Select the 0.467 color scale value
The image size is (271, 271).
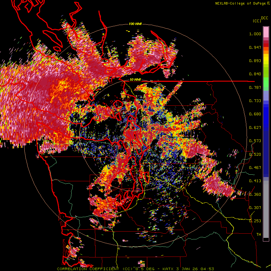[255, 168]
